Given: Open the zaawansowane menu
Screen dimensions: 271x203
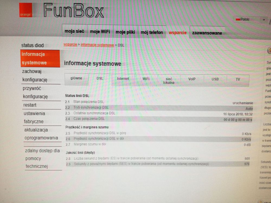Looking at the screenshot, I should click(x=207, y=33).
